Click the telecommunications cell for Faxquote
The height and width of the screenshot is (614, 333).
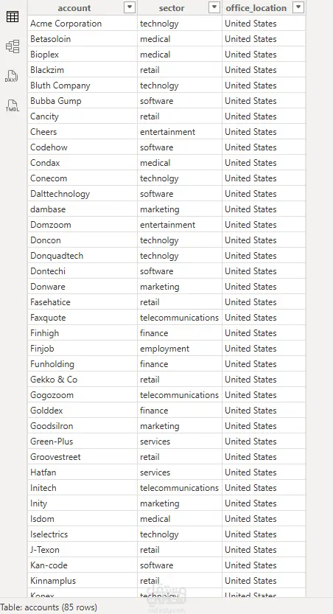click(180, 318)
